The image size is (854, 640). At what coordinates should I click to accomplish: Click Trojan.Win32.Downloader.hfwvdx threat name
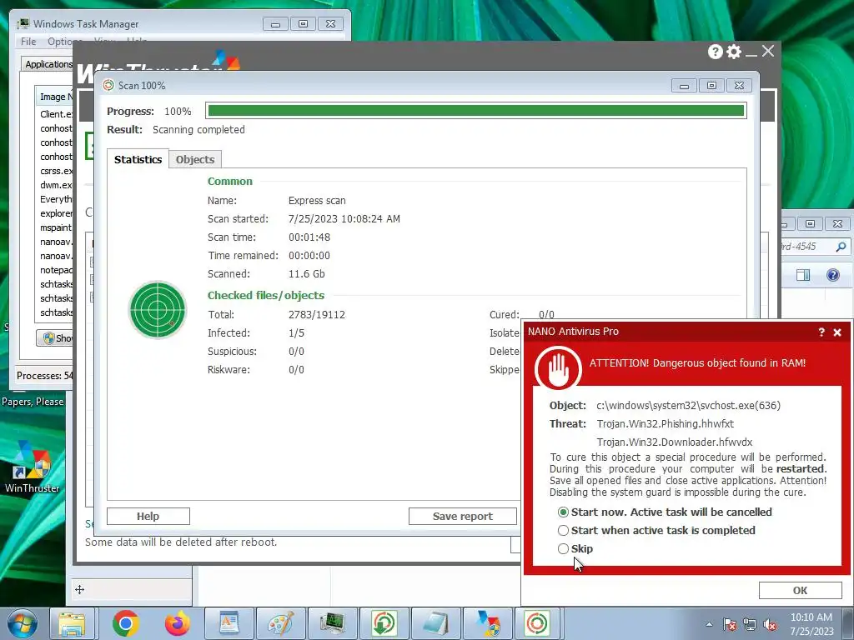coord(674,442)
